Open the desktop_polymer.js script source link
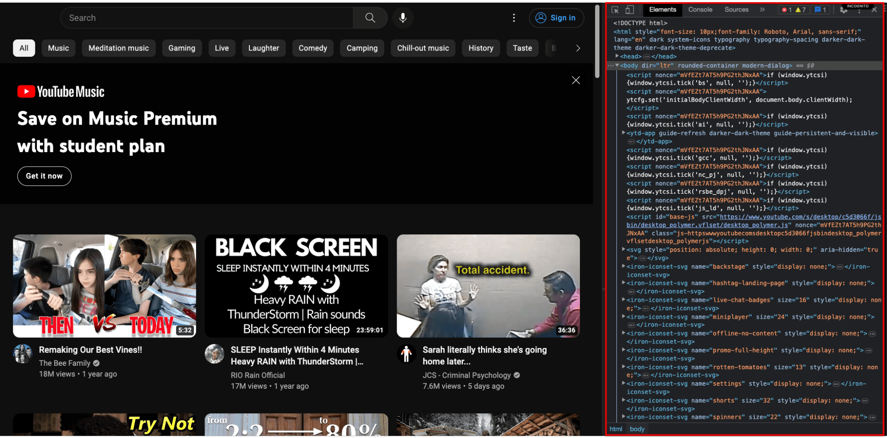 [754, 221]
